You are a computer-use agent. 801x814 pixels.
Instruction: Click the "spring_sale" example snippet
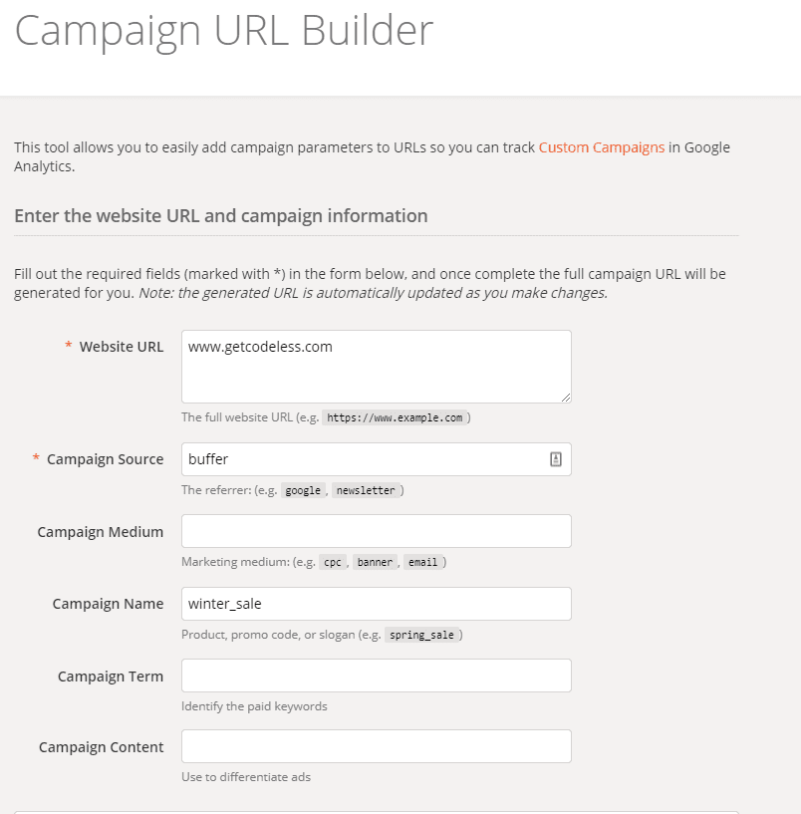[x=422, y=634]
